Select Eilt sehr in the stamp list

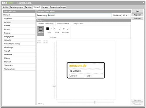pos(19,29)
